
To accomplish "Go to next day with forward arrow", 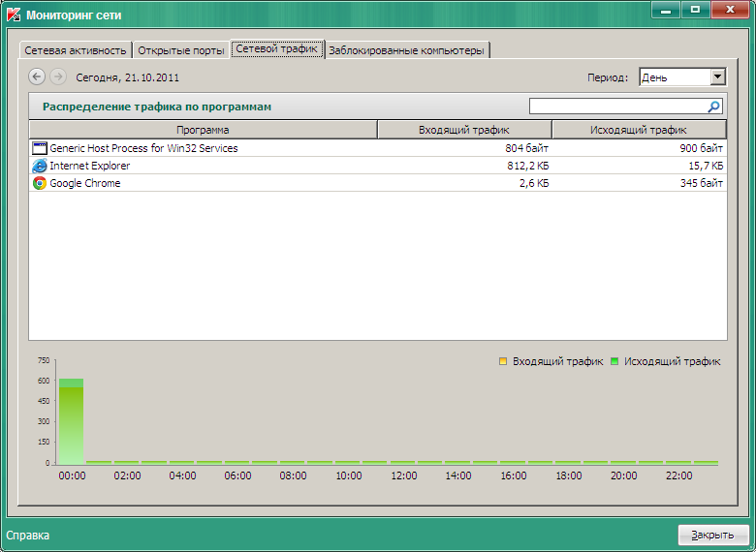I will tap(58, 77).
